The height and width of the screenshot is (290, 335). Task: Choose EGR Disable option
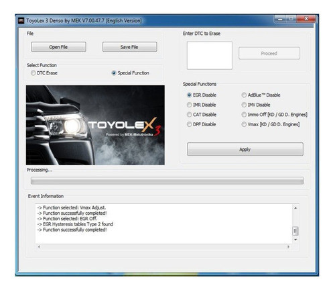pos(202,95)
